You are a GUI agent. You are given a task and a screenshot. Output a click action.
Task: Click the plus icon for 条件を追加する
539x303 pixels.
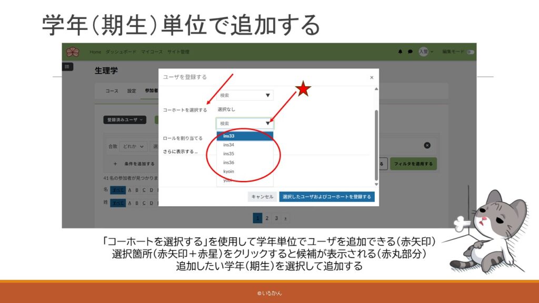coord(115,164)
